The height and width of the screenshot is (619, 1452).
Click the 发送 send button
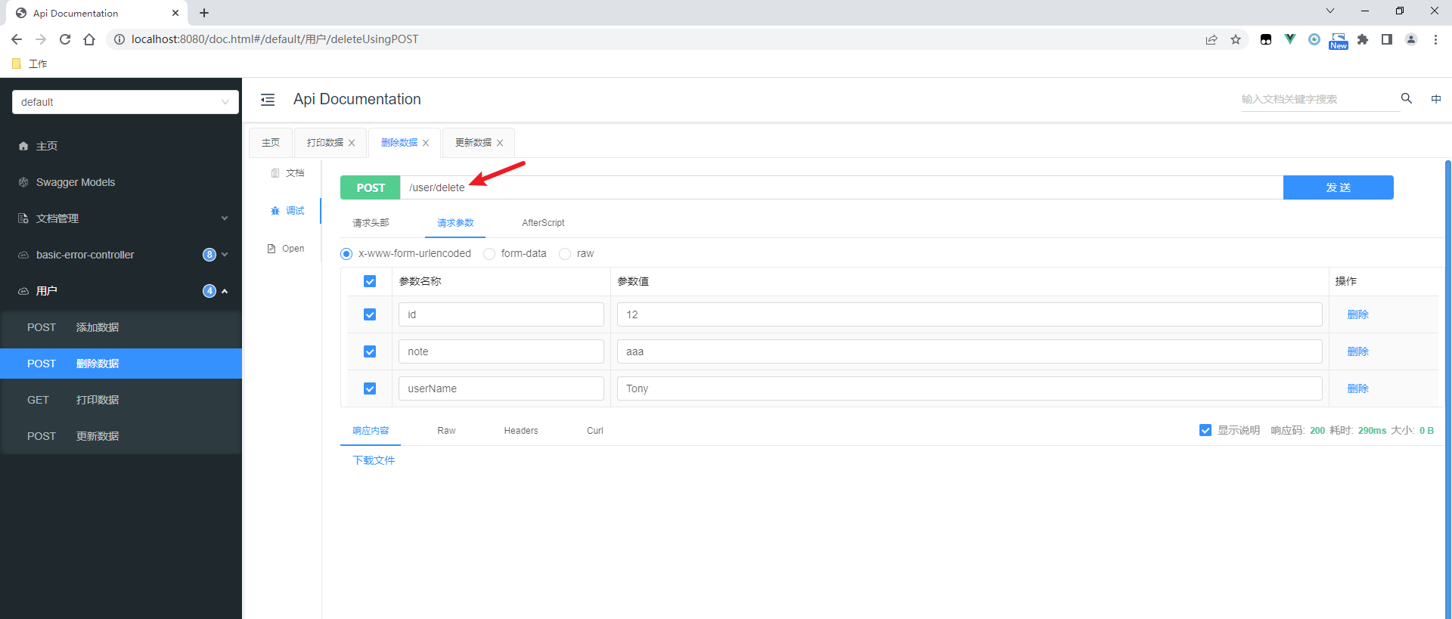tap(1339, 187)
